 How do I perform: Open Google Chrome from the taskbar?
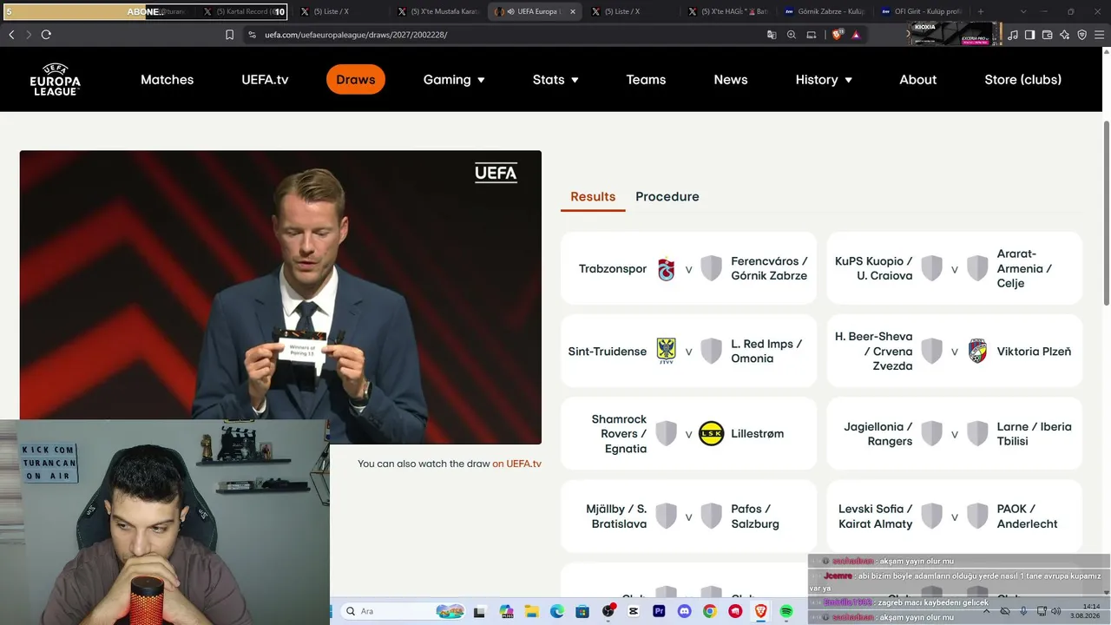pyautogui.click(x=710, y=611)
